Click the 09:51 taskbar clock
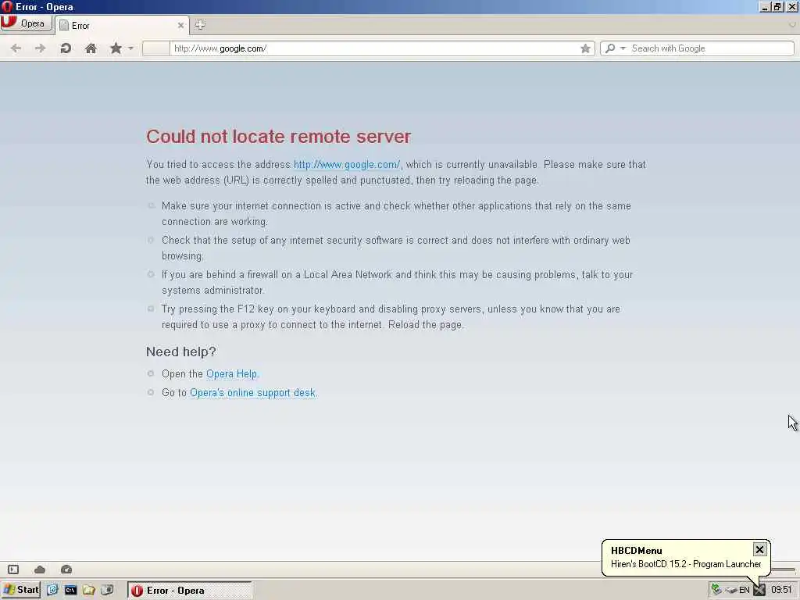This screenshot has height=600, width=800. [x=781, y=591]
